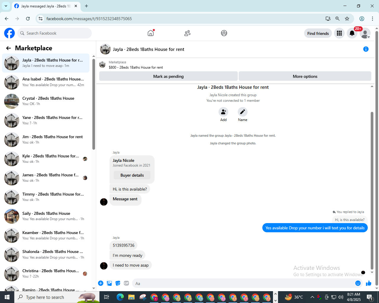Choose a GIF in composer

point(126,283)
